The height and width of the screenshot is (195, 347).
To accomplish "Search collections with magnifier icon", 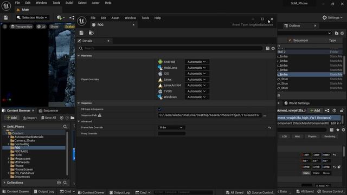I will point(65,183).
